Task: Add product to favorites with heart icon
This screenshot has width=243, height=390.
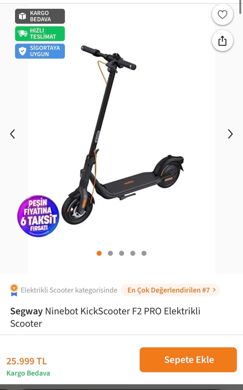Action: [222, 15]
